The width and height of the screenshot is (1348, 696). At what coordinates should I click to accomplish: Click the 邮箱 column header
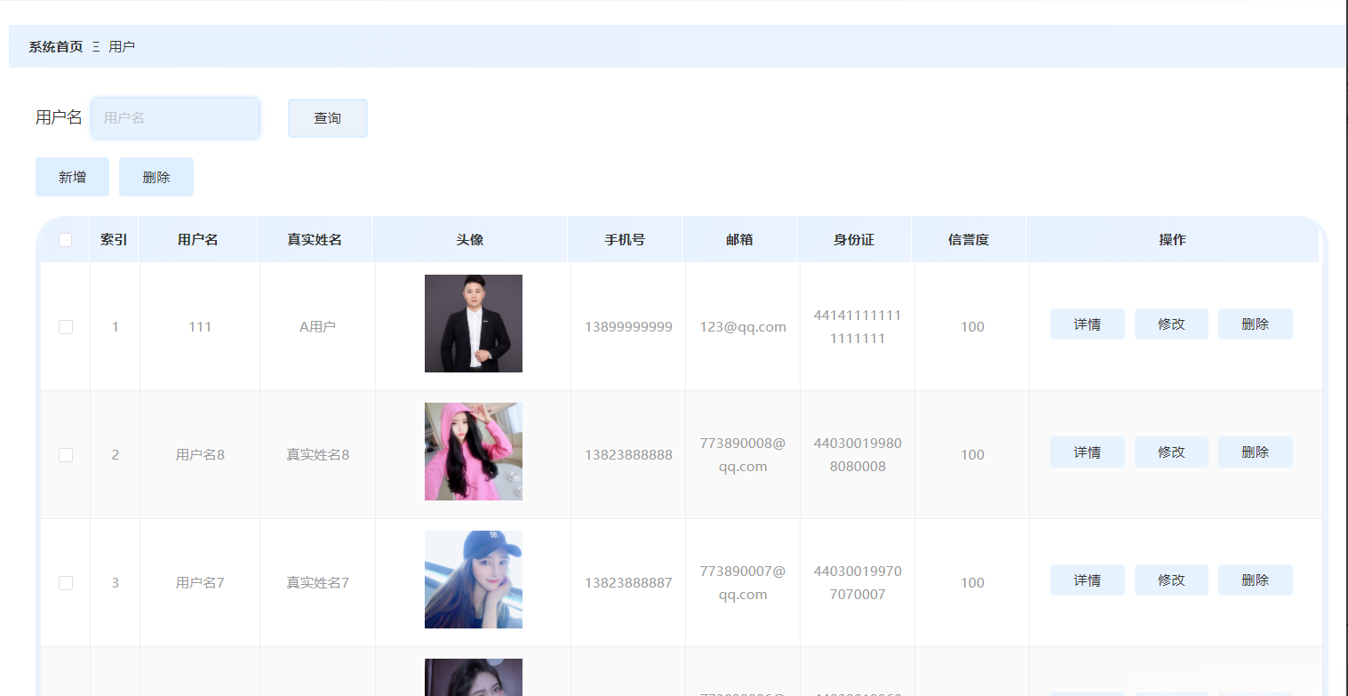click(739, 240)
